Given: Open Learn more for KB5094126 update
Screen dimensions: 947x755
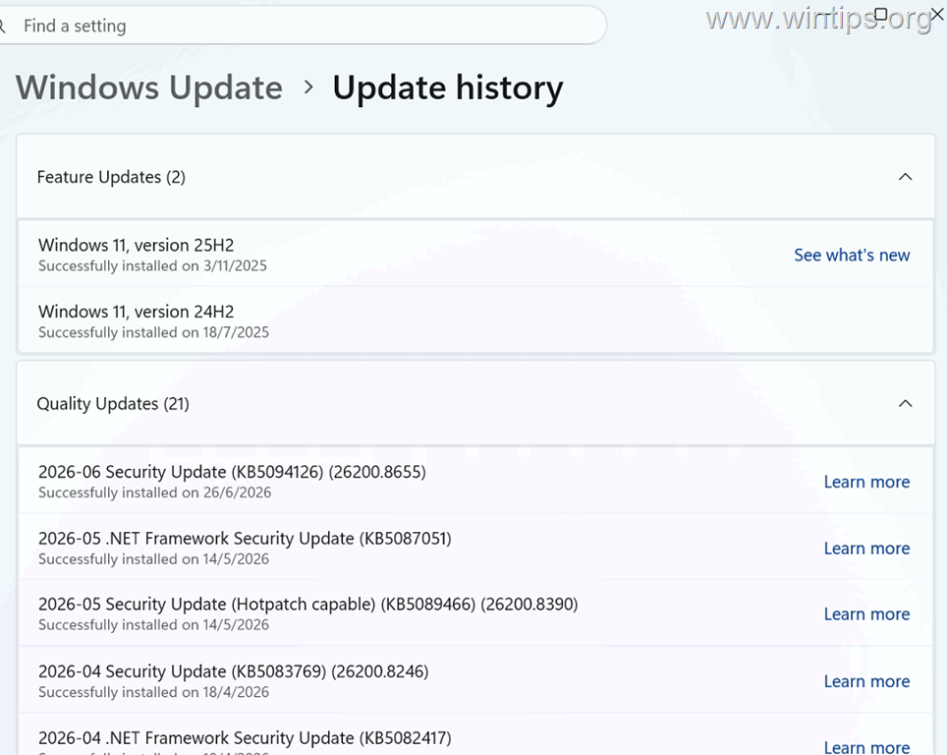Looking at the screenshot, I should pos(866,482).
